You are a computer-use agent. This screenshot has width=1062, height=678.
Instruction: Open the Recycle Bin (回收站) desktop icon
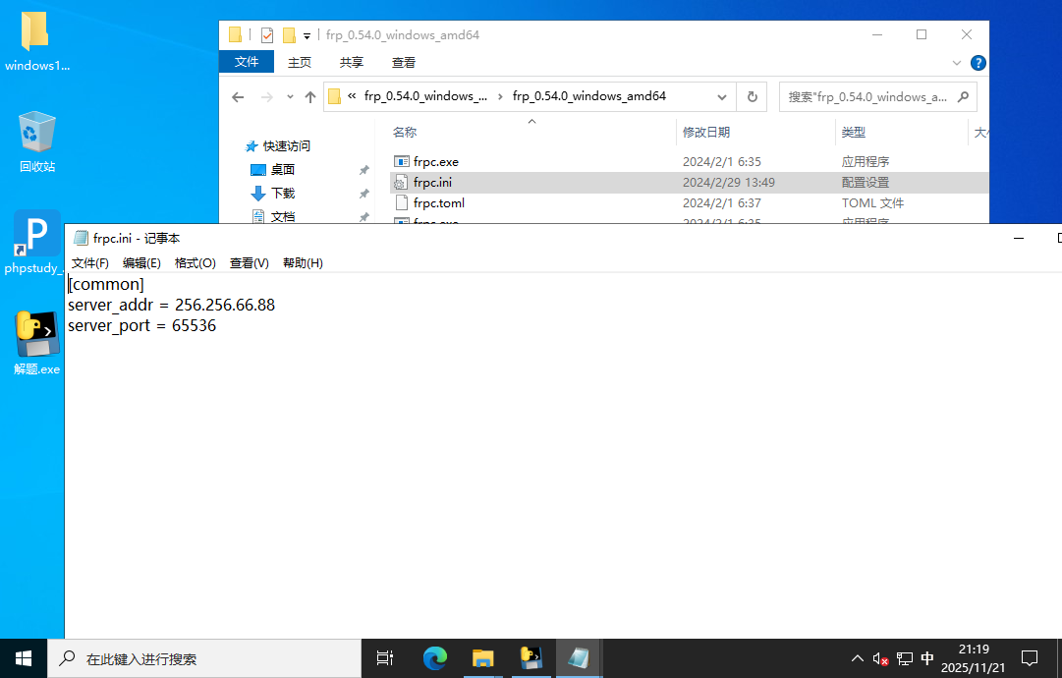pyautogui.click(x=36, y=141)
